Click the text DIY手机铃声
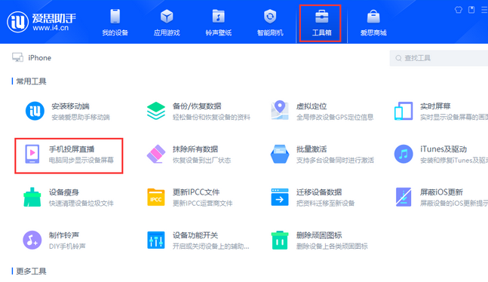The image size is (488, 282). coord(67,247)
